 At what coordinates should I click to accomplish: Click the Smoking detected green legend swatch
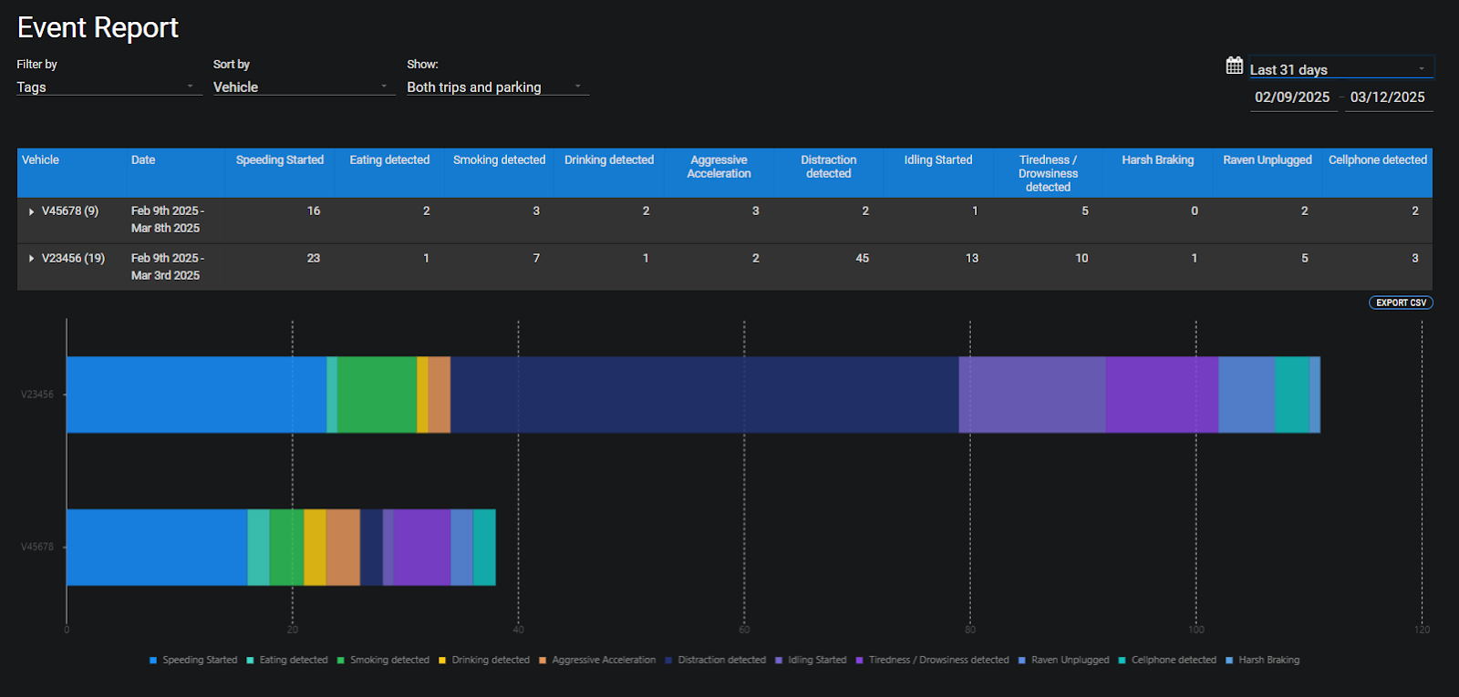point(341,661)
